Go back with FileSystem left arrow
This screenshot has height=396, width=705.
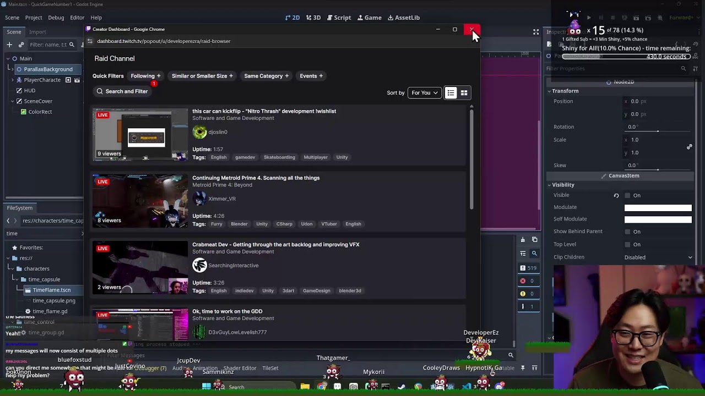click(x=8, y=221)
